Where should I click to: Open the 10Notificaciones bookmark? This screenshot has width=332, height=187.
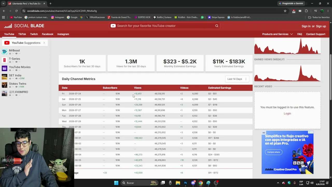[x=95, y=17]
